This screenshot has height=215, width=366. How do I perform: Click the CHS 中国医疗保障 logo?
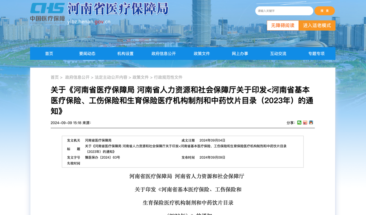pyautogui.click(x=47, y=13)
